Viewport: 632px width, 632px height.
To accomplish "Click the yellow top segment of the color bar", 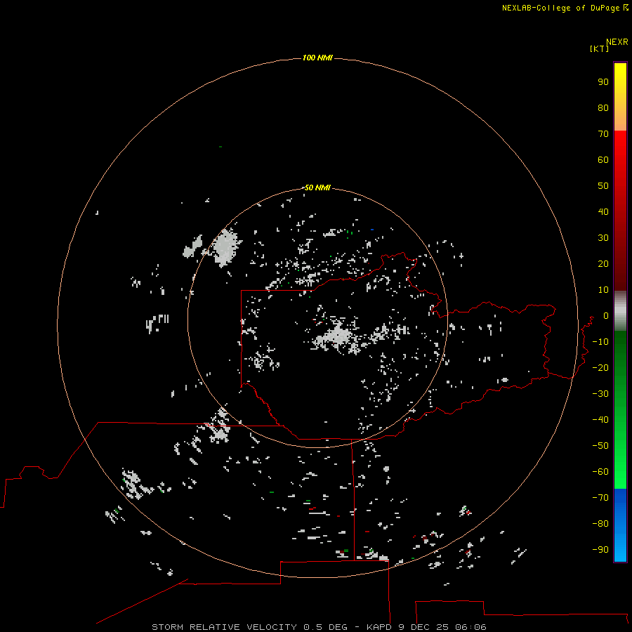I will pyautogui.click(x=620, y=97).
